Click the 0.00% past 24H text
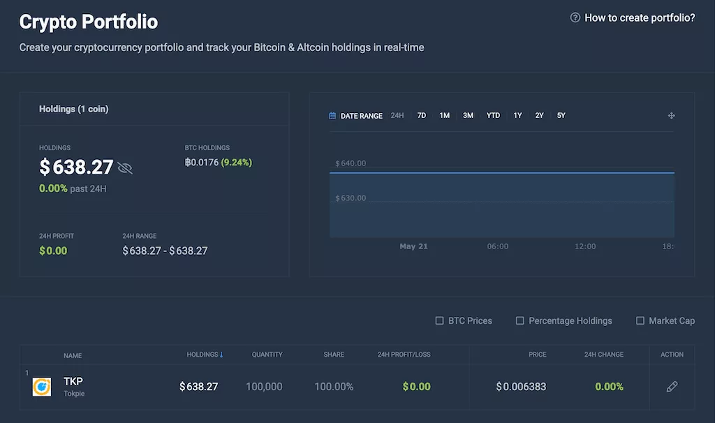Image resolution: width=715 pixels, height=423 pixels. tap(73, 188)
